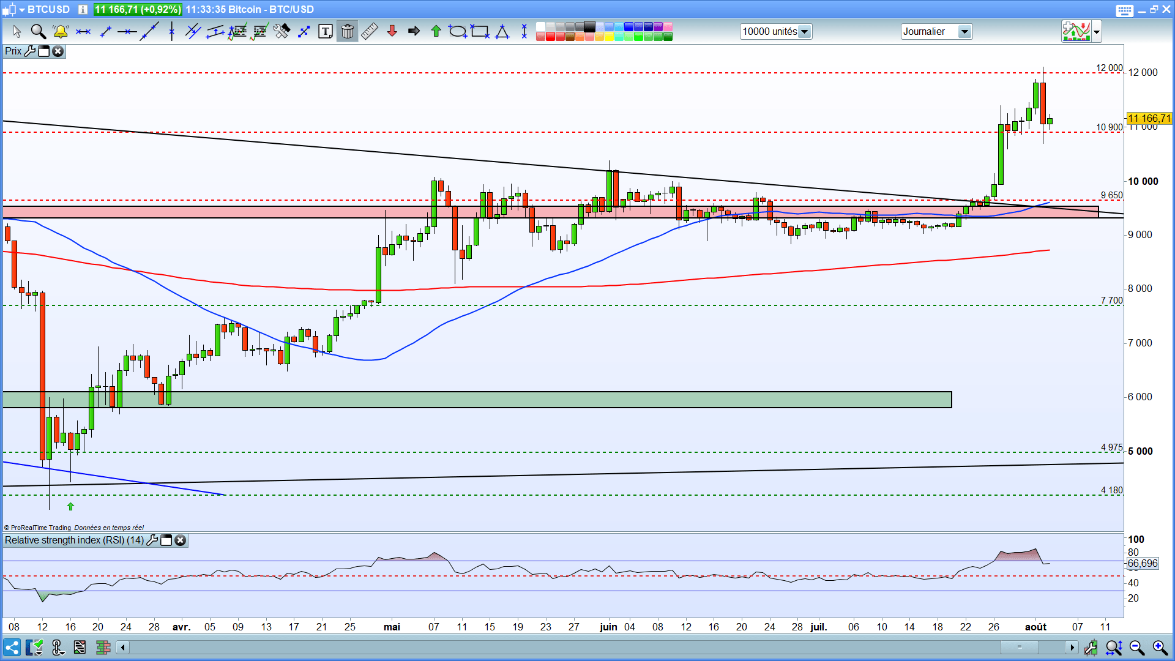Image resolution: width=1175 pixels, height=661 pixels.
Task: Open the chart link chain icon
Action: coord(58,647)
